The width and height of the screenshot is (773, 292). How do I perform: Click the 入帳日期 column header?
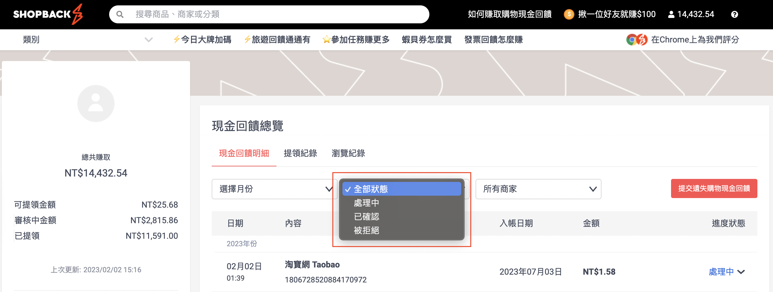[x=516, y=223]
